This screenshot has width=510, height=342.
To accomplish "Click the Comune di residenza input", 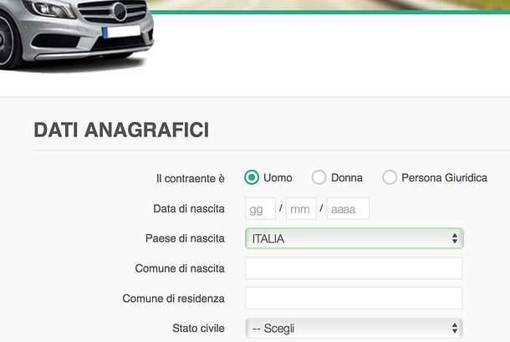I will (x=354, y=298).
